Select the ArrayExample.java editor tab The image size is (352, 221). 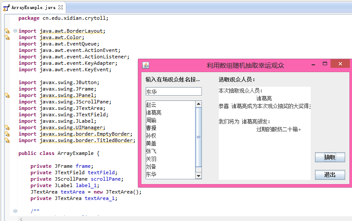(34, 7)
